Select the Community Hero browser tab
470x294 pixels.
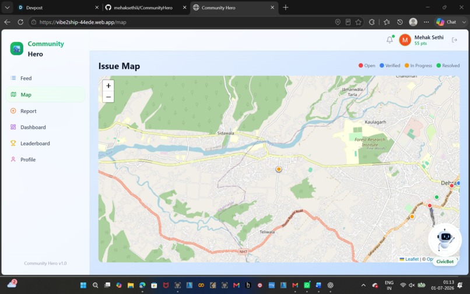click(234, 8)
